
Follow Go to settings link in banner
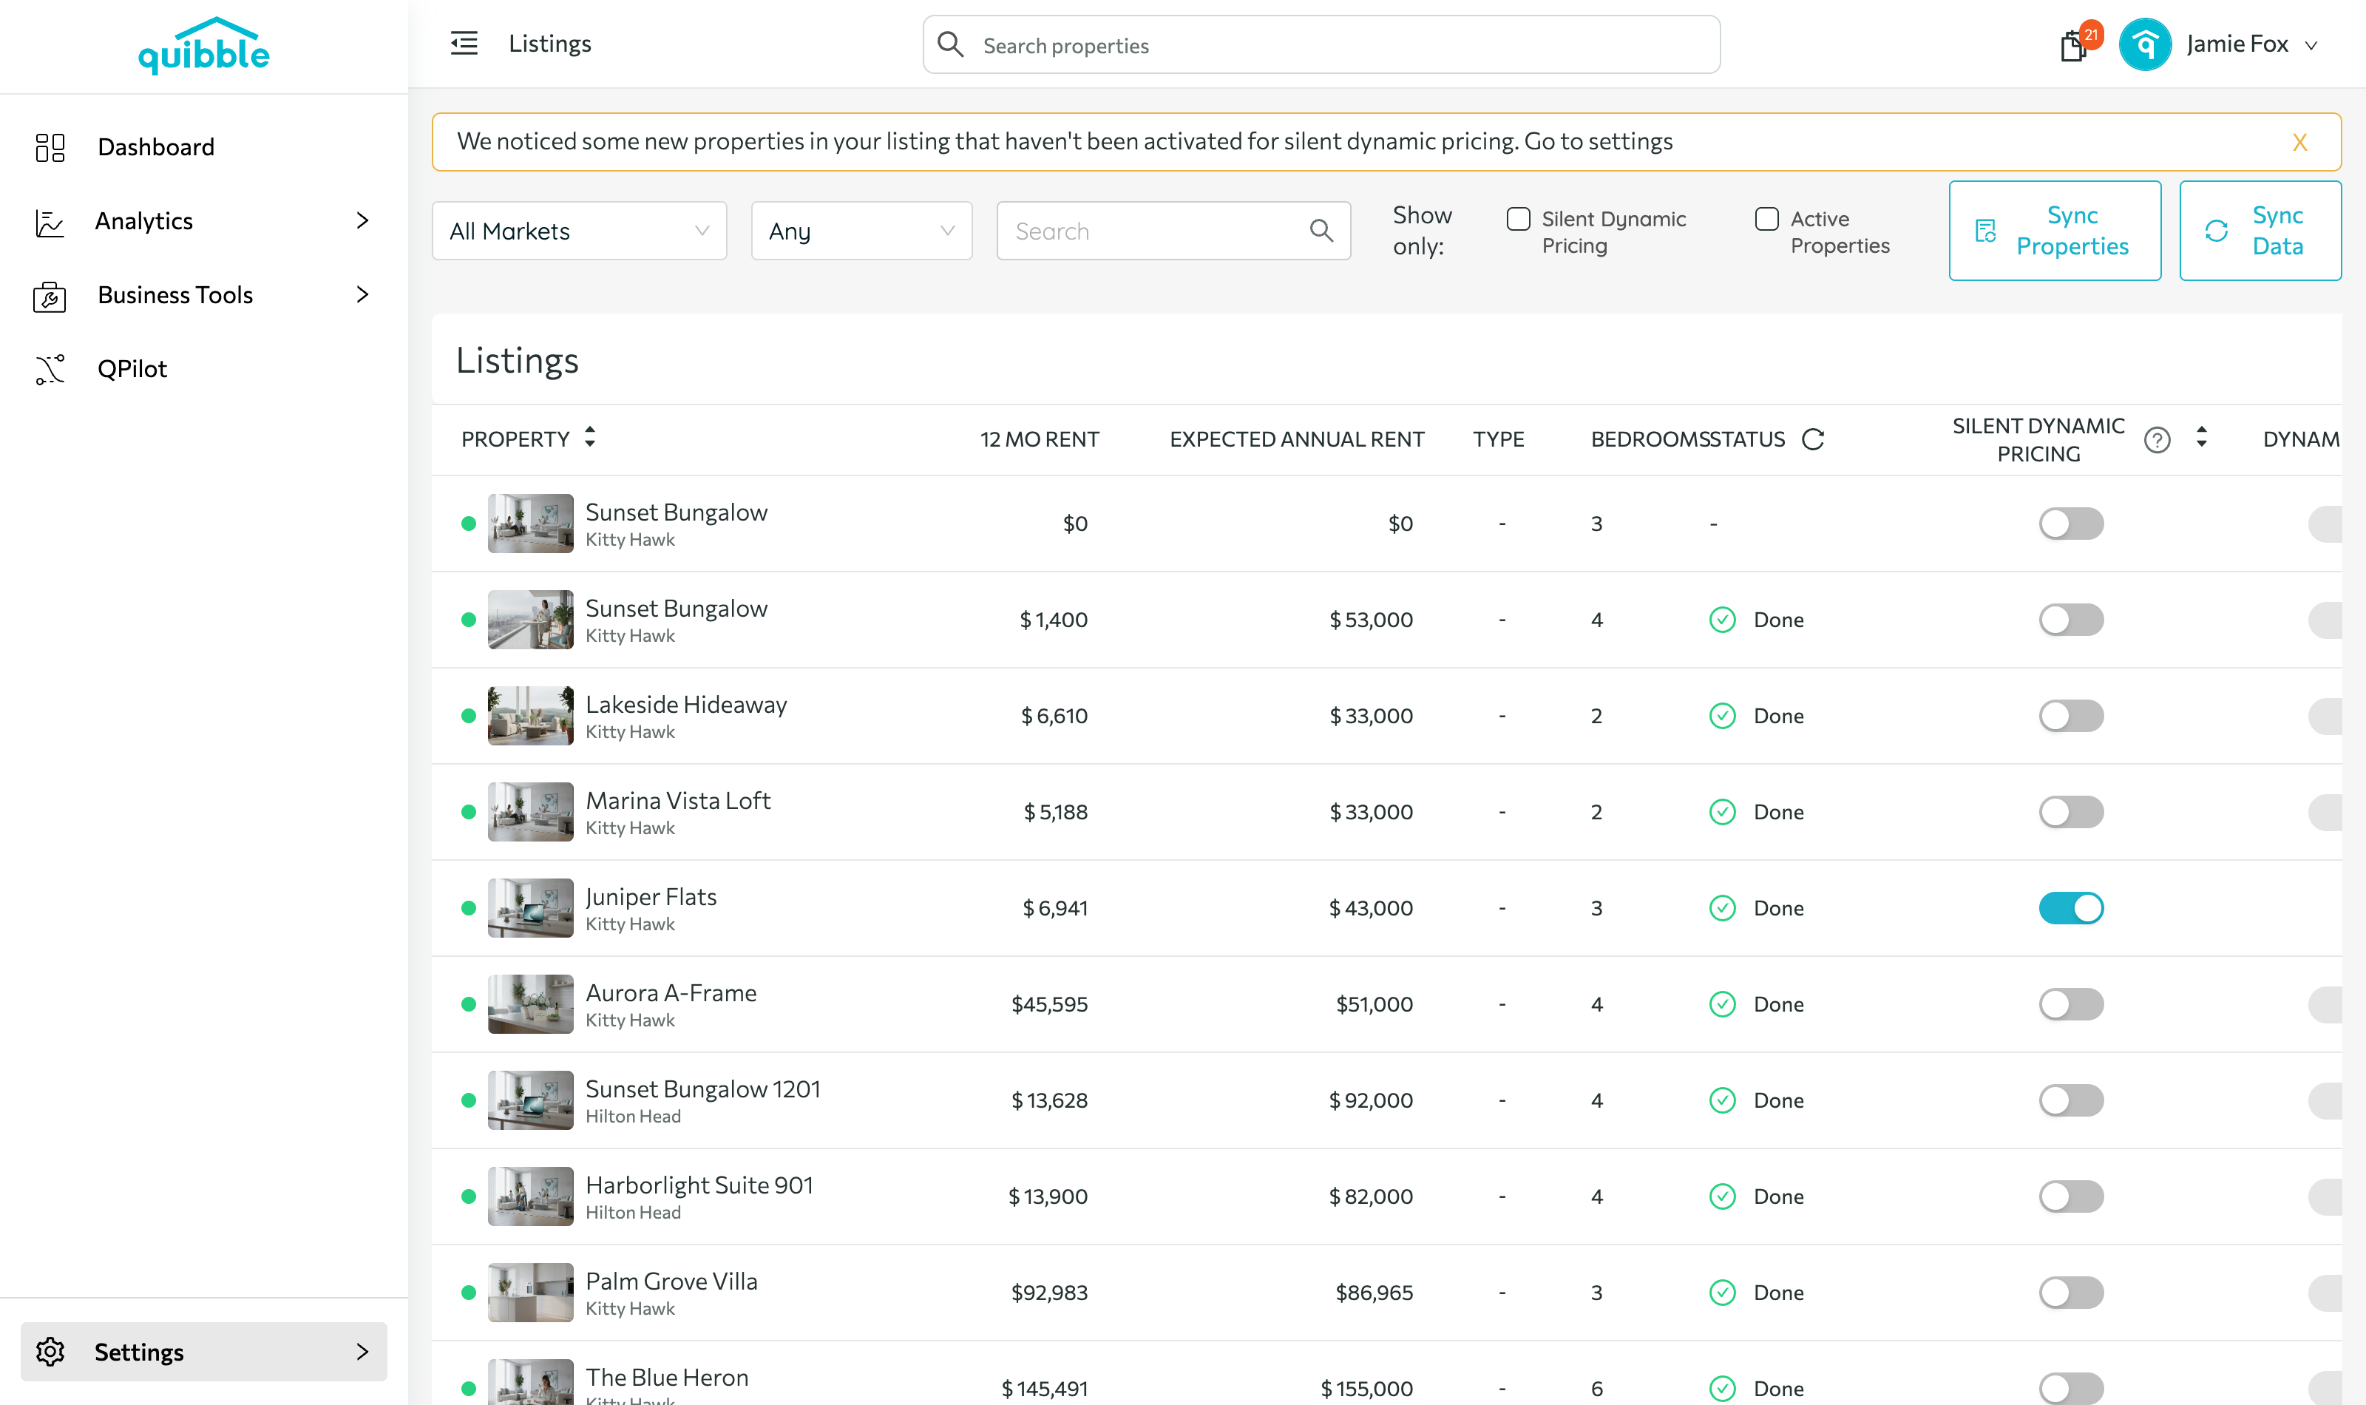click(x=1598, y=141)
